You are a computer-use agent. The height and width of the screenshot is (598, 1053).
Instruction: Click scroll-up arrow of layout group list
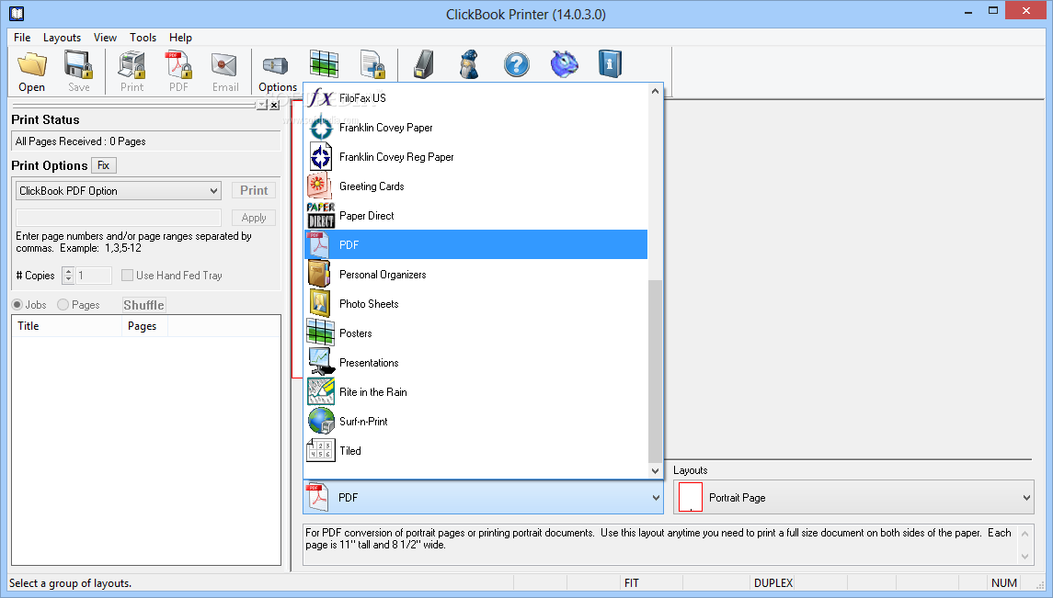[x=655, y=91]
